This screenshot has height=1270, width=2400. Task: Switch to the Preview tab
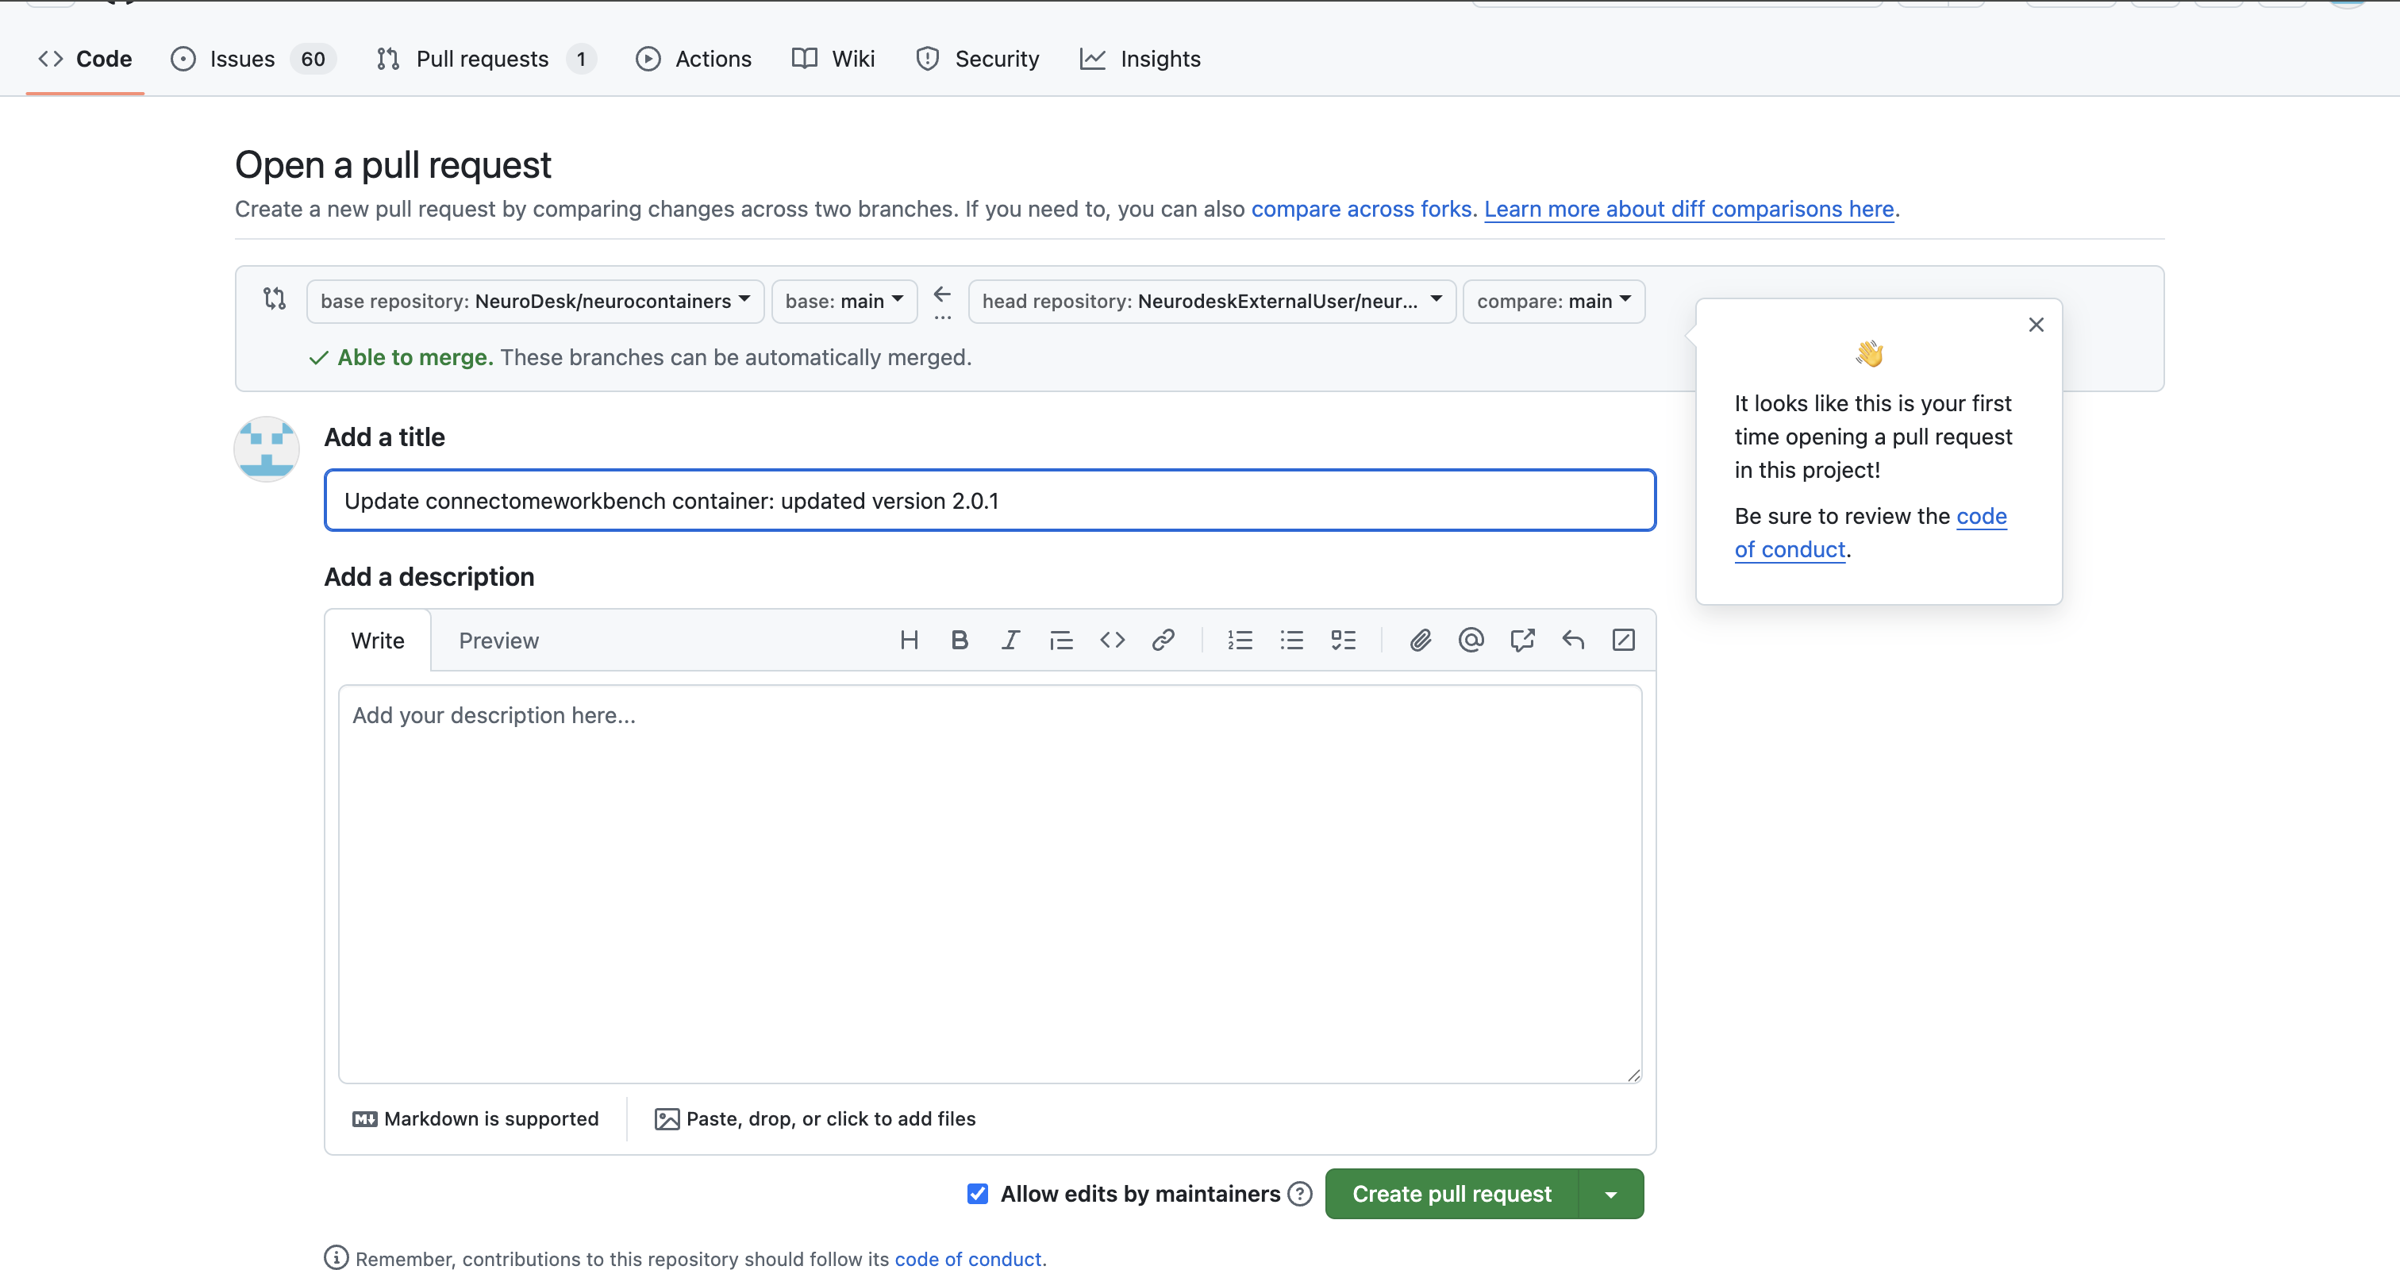pos(498,641)
